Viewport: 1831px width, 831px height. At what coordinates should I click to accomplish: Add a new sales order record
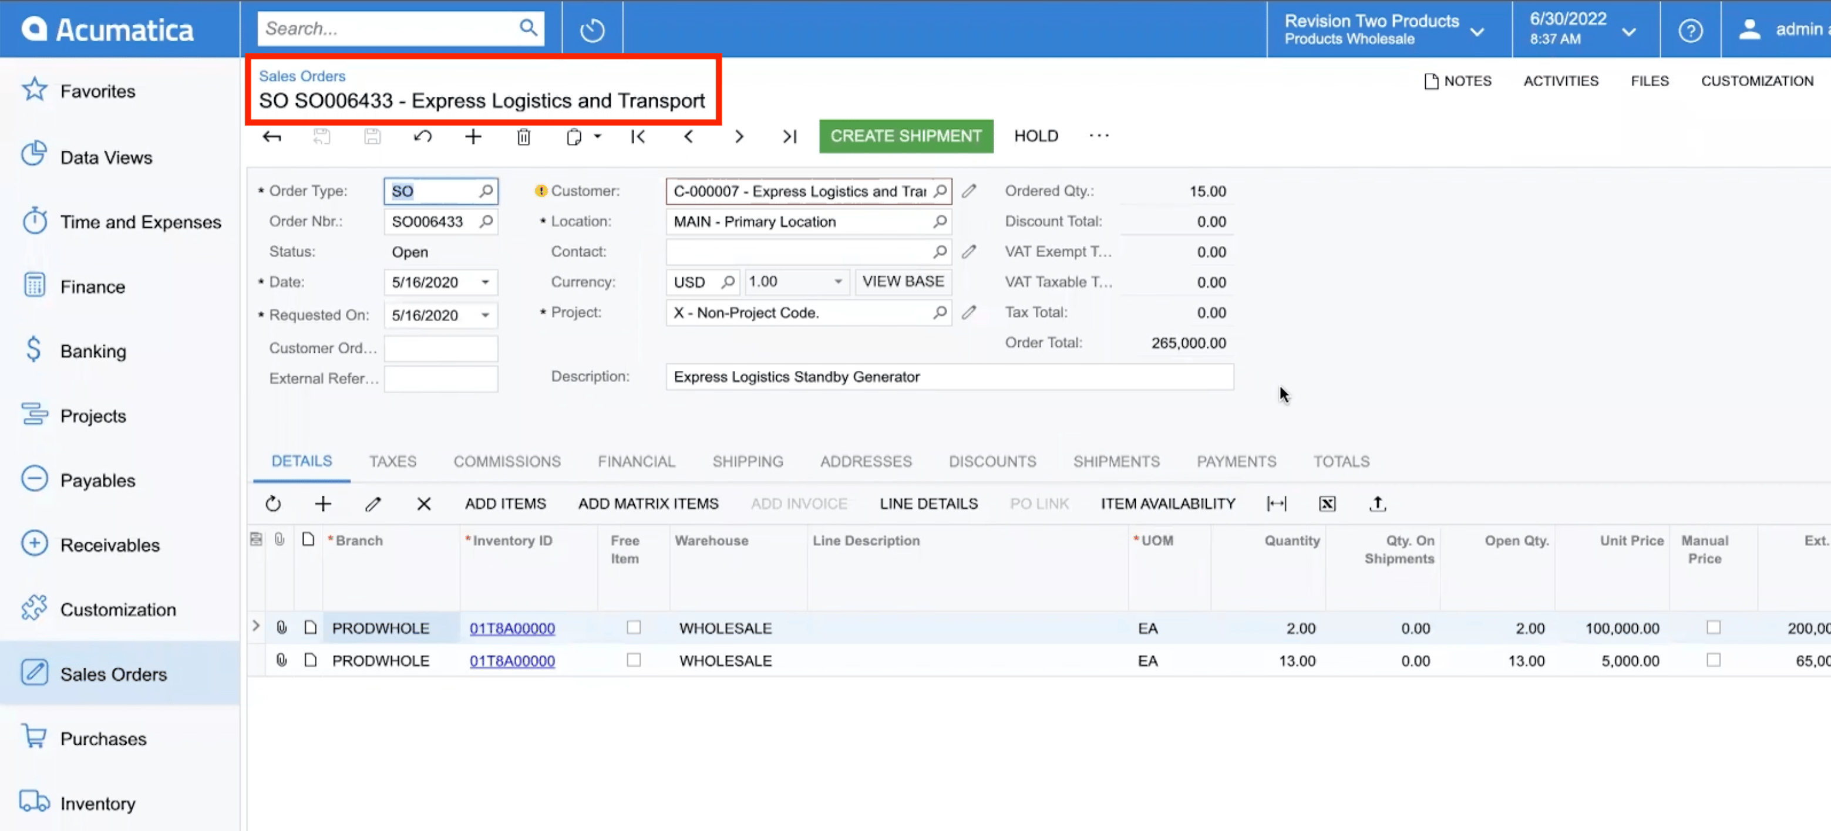pyautogui.click(x=473, y=136)
